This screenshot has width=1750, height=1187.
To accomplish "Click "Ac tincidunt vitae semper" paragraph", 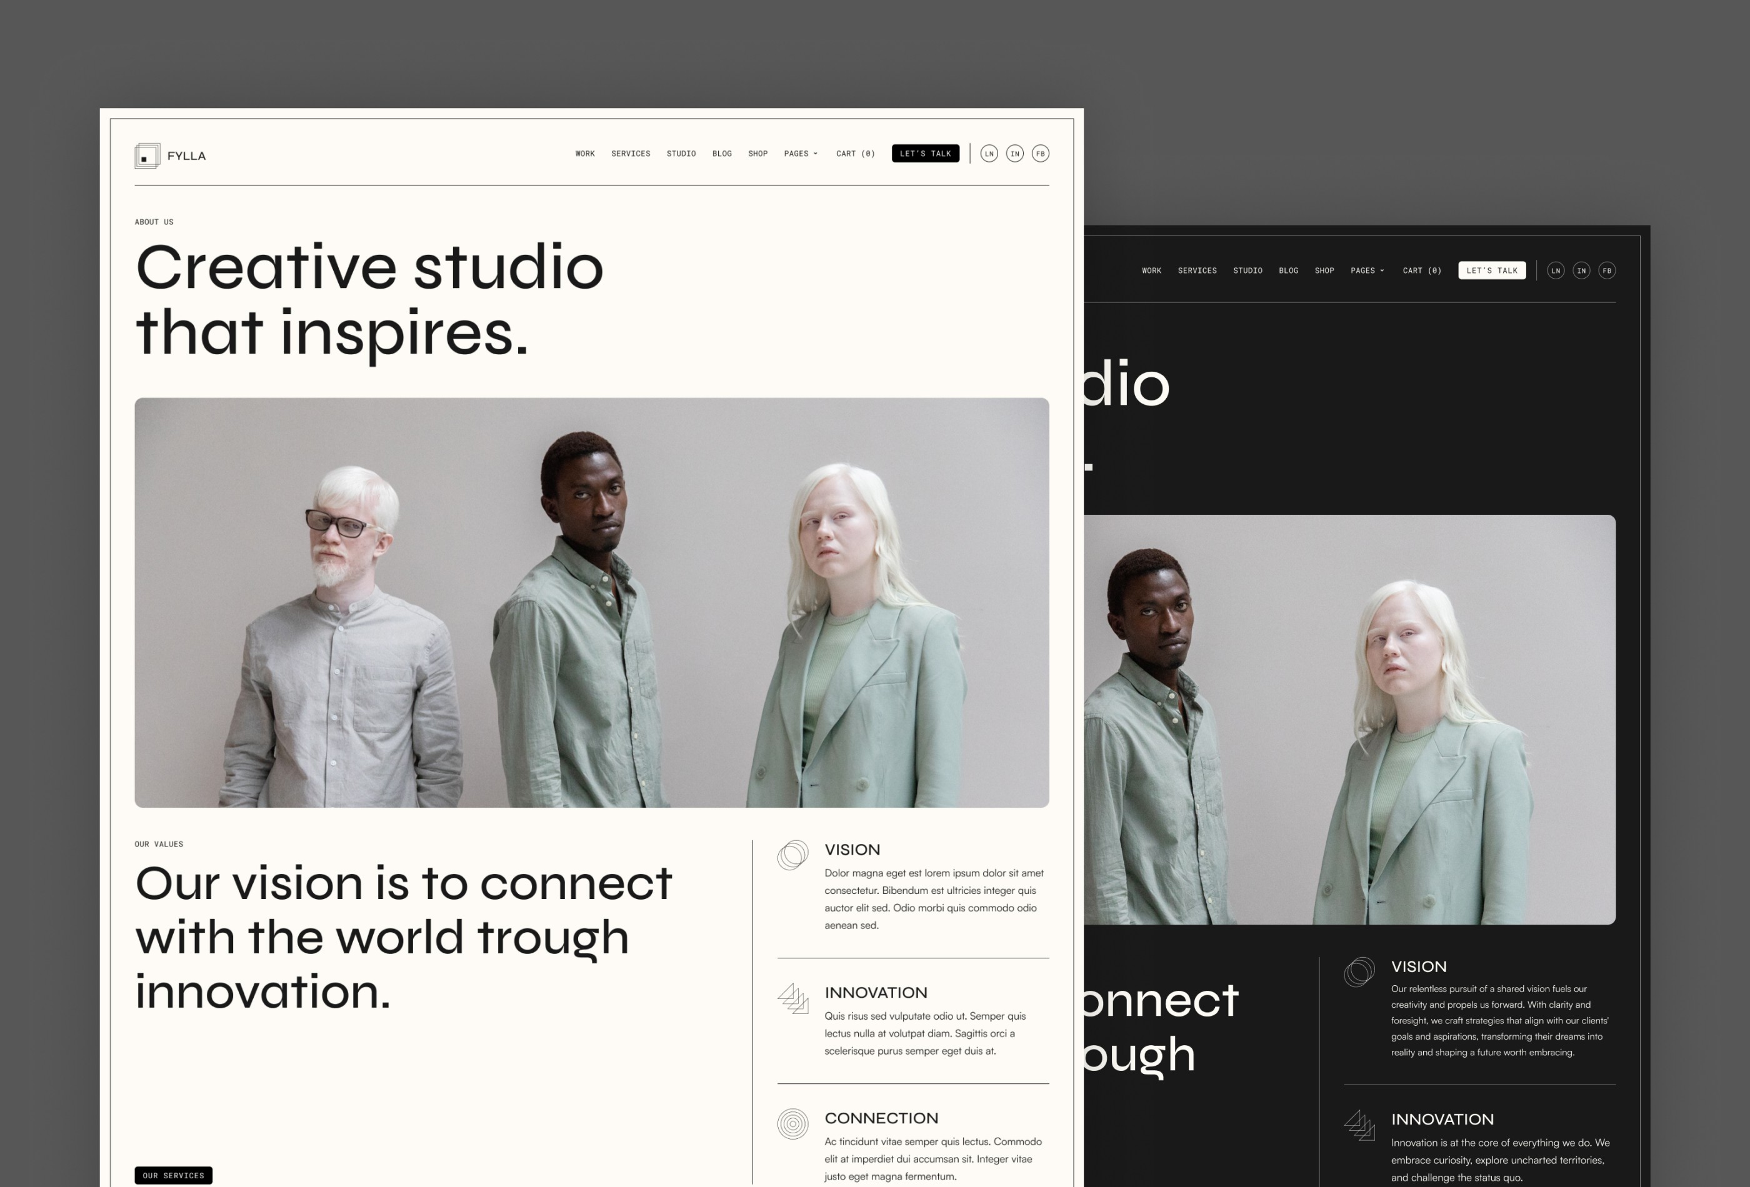I will (x=934, y=1159).
